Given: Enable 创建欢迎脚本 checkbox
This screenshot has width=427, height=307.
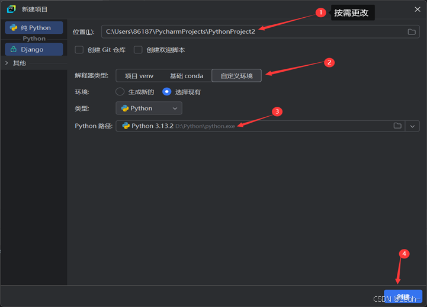Looking at the screenshot, I should (138, 50).
